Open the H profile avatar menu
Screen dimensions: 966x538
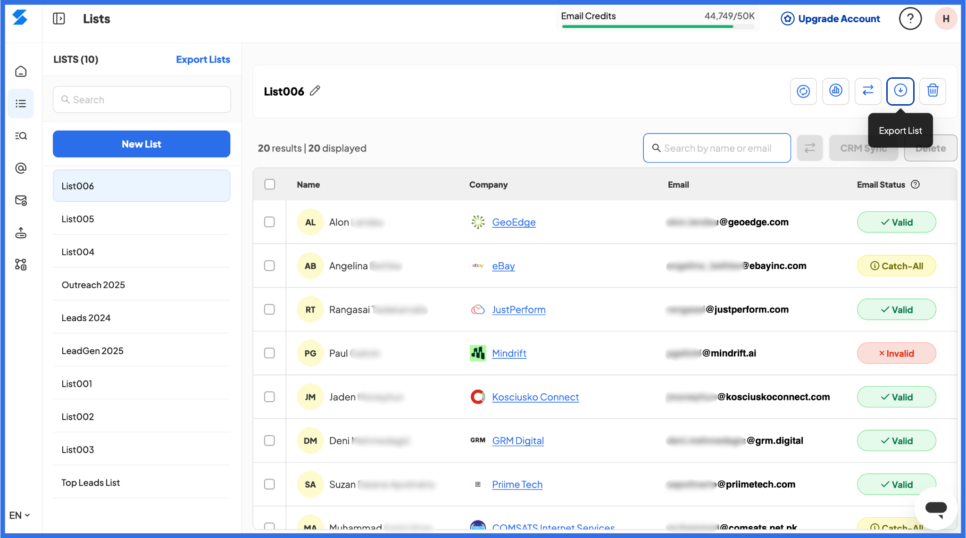[946, 19]
